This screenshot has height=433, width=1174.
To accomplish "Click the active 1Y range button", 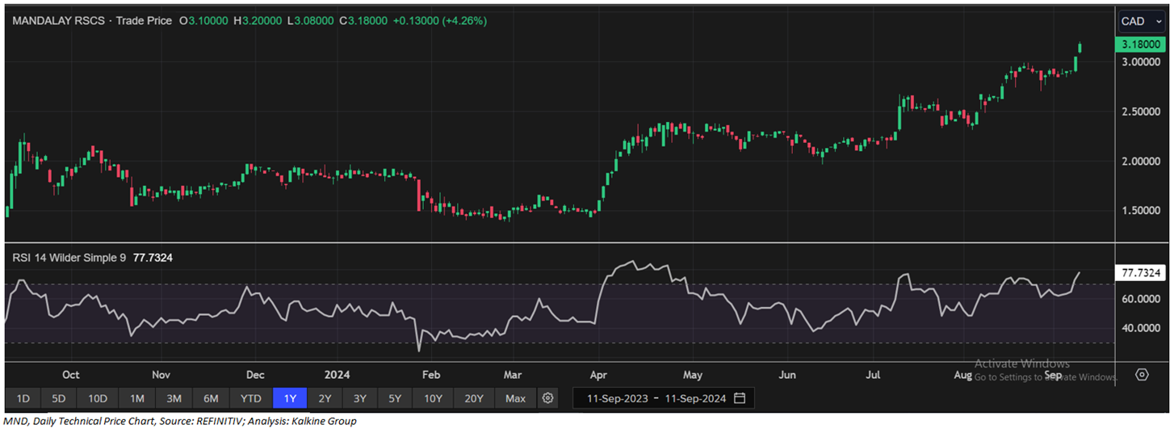I will click(x=289, y=398).
